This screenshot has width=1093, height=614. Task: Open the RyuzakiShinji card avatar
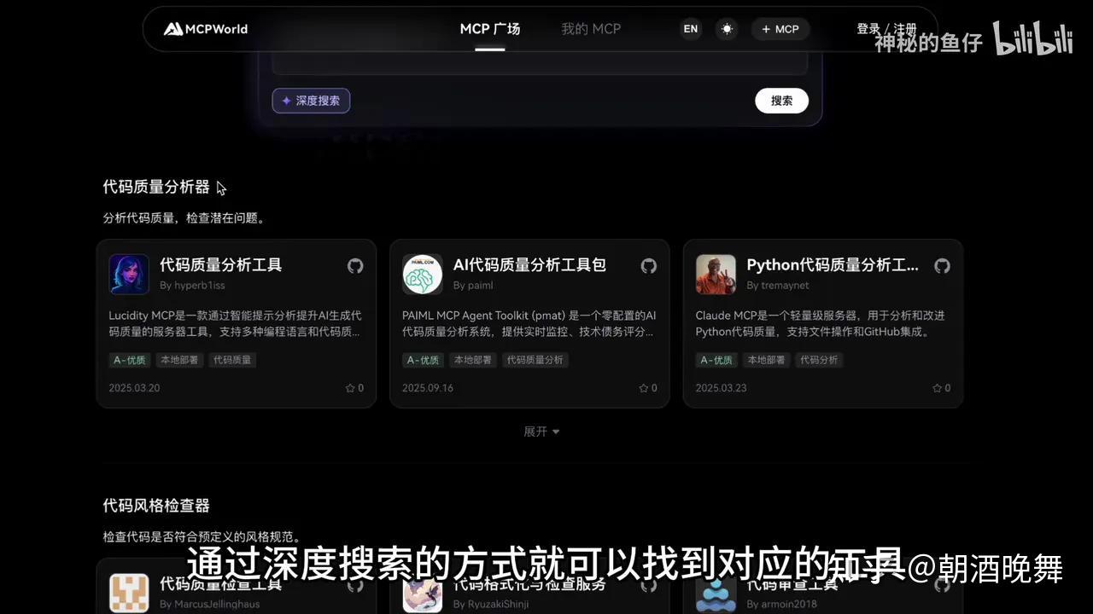[423, 593]
